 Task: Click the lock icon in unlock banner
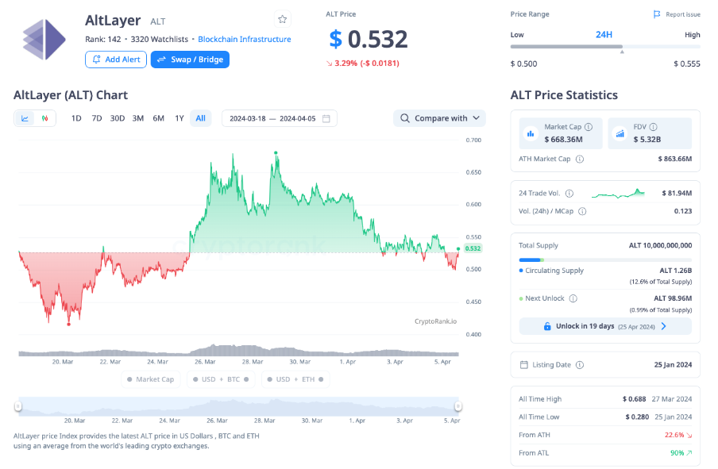pos(547,326)
